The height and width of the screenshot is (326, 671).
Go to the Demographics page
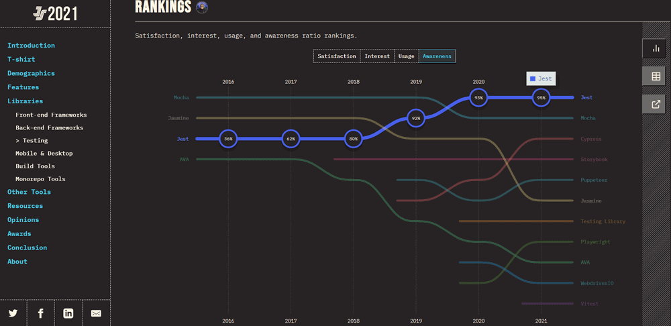pos(31,73)
